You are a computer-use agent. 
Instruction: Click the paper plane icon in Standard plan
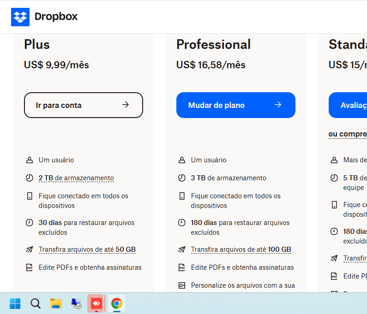[x=334, y=258]
